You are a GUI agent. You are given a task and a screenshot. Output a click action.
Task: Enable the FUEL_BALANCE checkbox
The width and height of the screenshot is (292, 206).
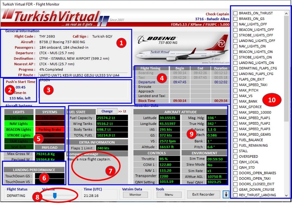236,140
